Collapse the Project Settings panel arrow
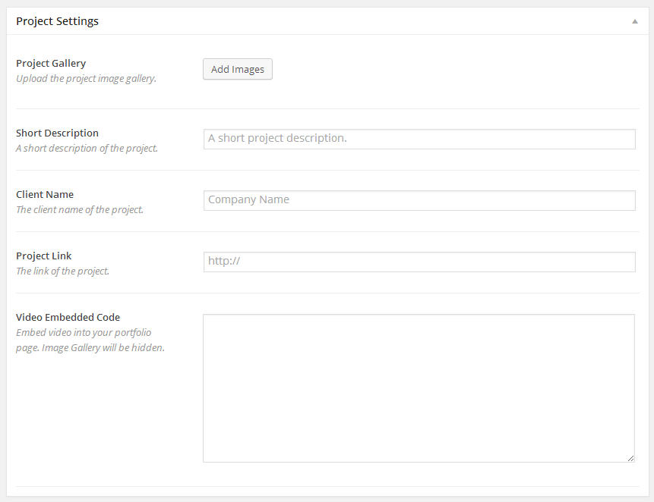Viewport: 654px width, 502px height. [634, 21]
